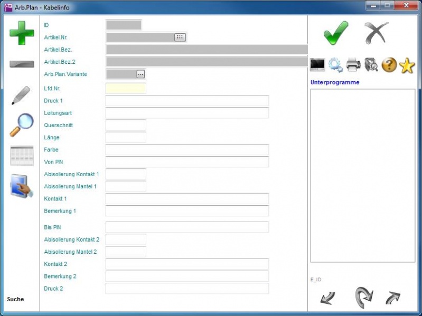
Task: Open search with the magnifying glass icon
Action: 22,125
